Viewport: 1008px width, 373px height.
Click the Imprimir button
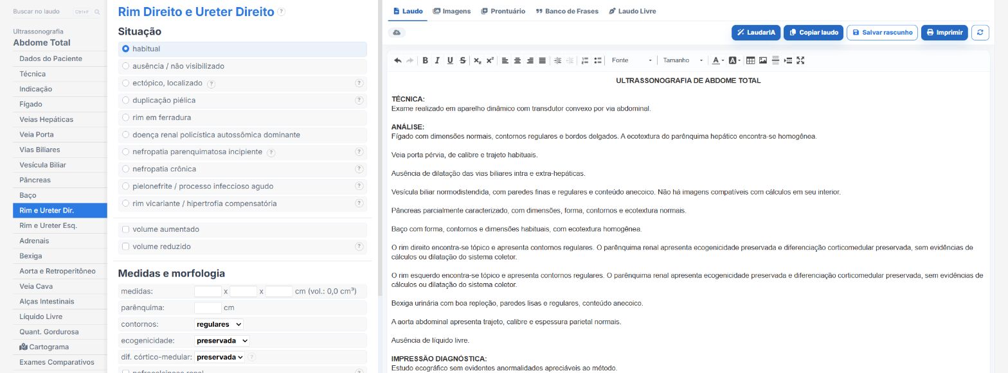coord(944,33)
